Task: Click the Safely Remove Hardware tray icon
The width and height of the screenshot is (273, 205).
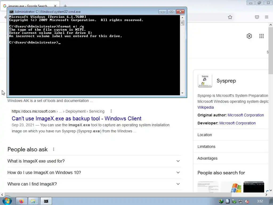Action: click(x=234, y=201)
